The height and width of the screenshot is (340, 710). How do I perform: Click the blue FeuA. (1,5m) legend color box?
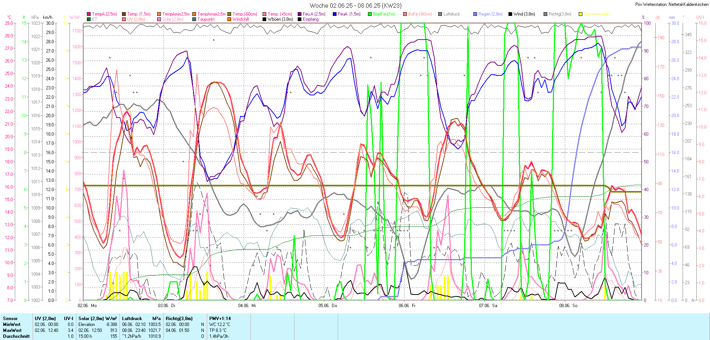(x=335, y=14)
